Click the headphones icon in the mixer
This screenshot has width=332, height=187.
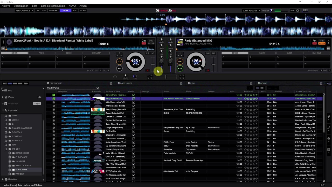point(115,76)
